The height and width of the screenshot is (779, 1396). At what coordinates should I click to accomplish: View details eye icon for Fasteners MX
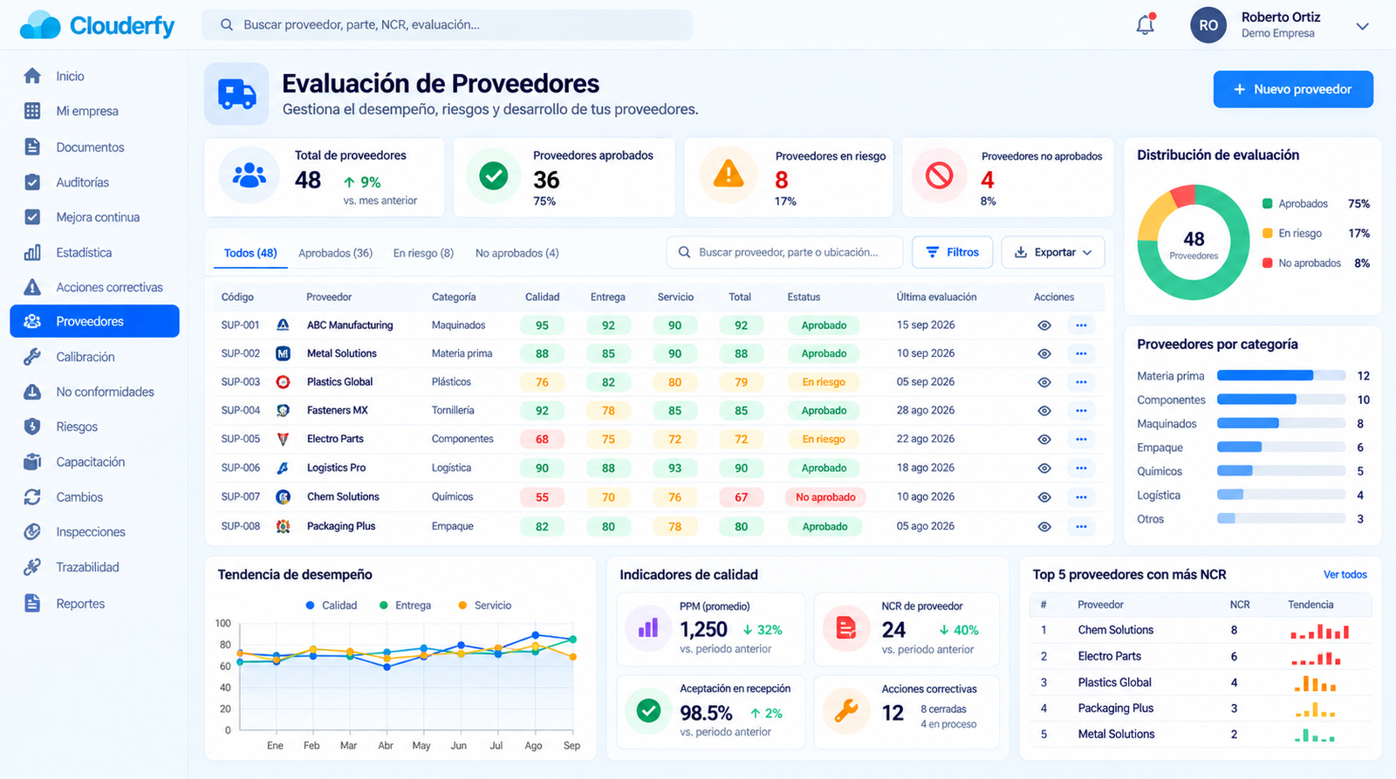[1044, 411]
